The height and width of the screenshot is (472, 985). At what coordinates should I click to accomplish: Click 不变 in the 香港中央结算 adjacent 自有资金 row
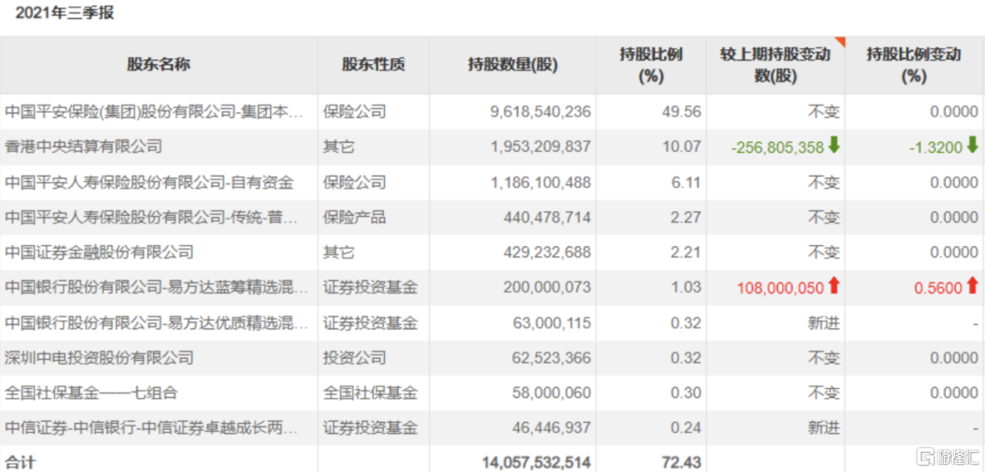click(x=824, y=182)
